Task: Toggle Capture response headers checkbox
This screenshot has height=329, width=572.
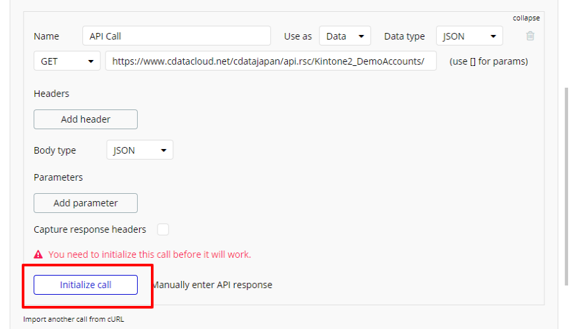Action: [163, 229]
